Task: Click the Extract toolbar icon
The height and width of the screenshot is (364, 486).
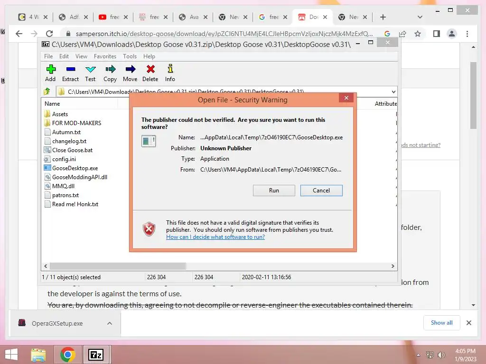Action: 70,73
